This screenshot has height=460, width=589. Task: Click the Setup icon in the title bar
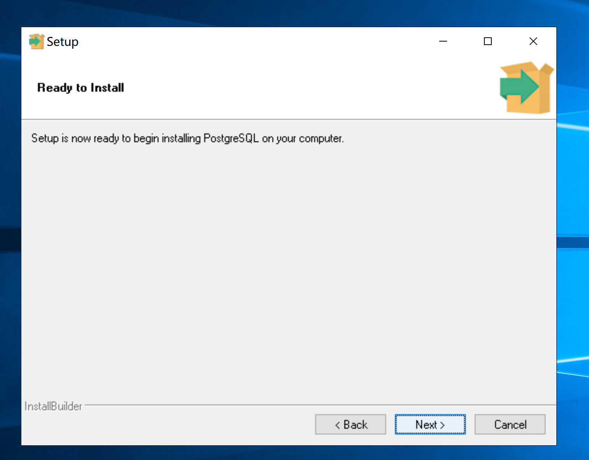pyautogui.click(x=37, y=42)
